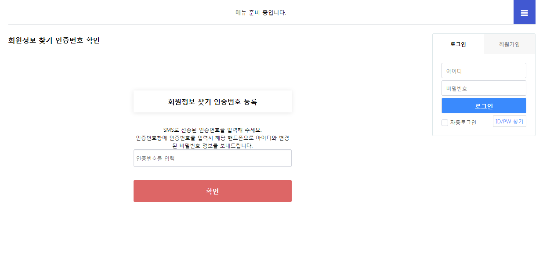Screen dimensions: 543x256
Task: Click the 메뉴 준비 중입니다 notice text
Action: (x=261, y=13)
